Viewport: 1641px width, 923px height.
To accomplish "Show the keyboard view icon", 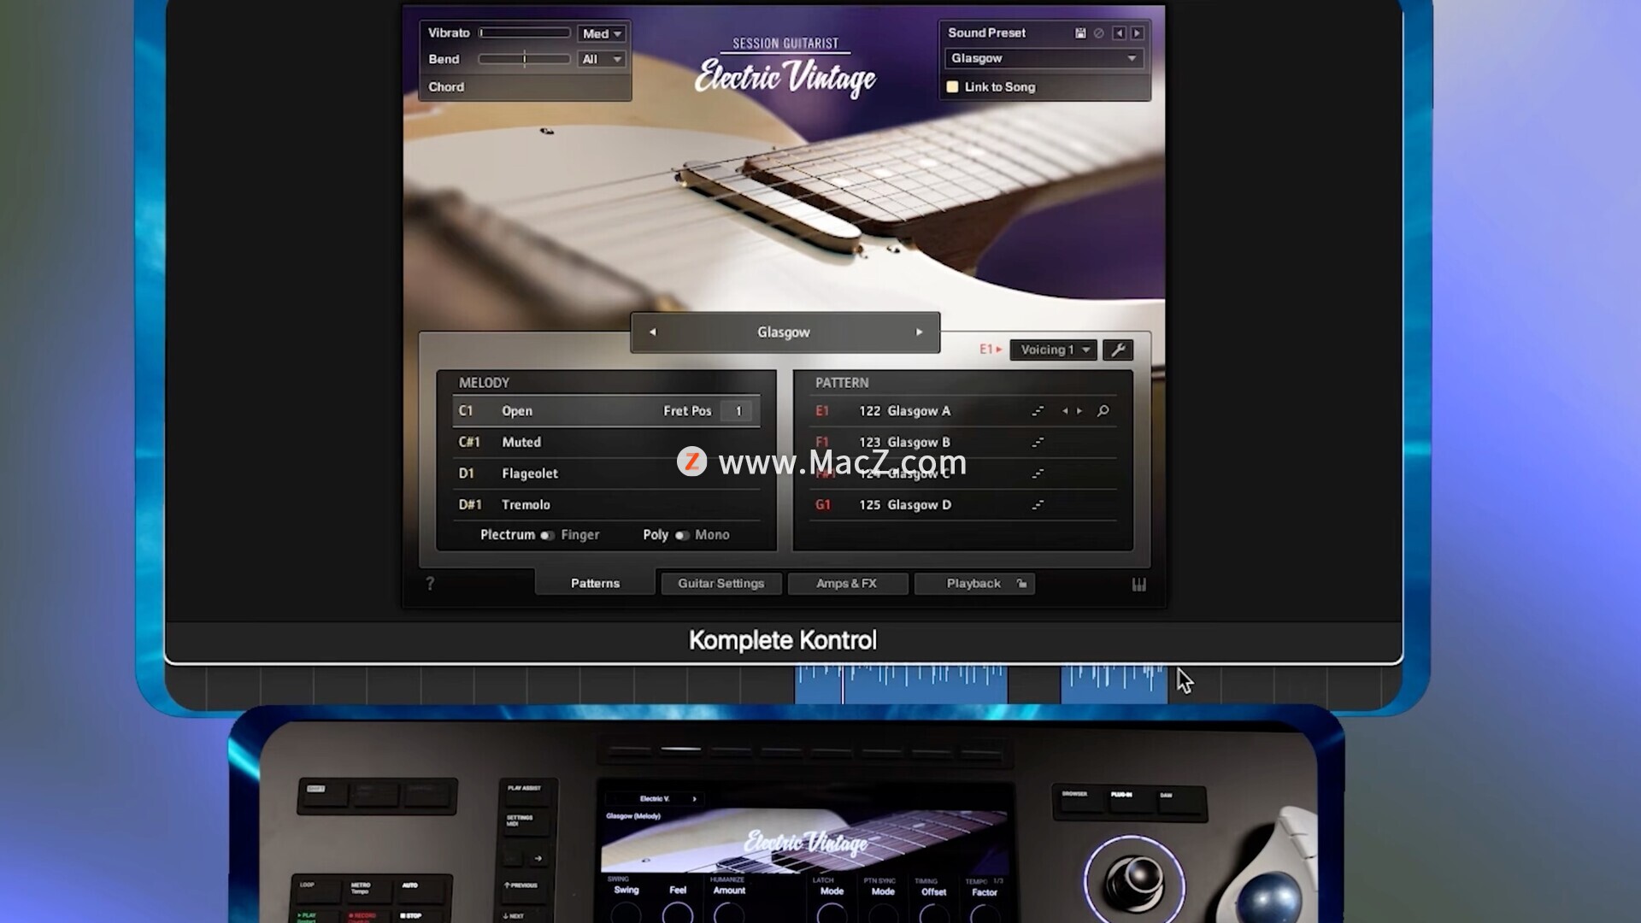I will pos(1139,585).
